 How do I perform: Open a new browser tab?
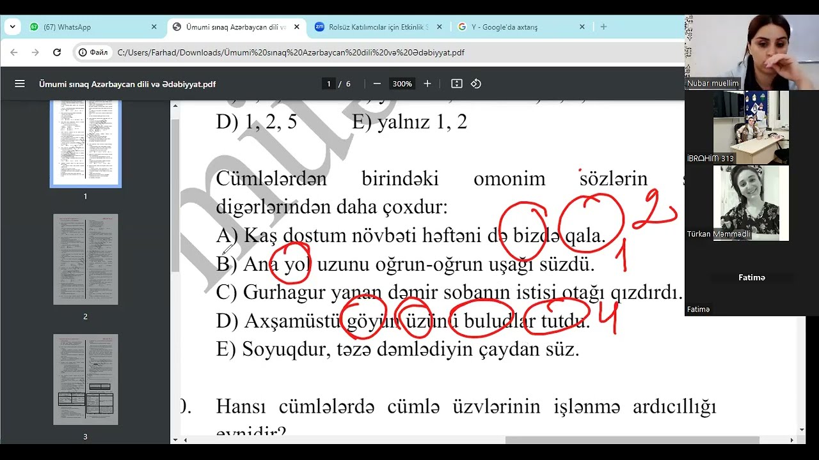point(603,27)
